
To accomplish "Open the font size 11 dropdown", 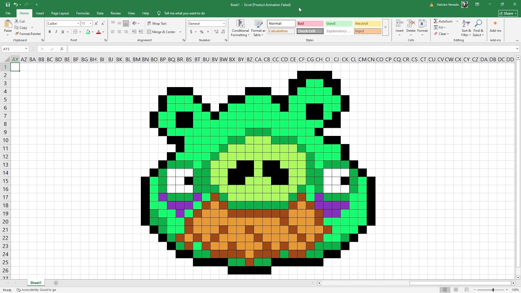I will click(90, 24).
